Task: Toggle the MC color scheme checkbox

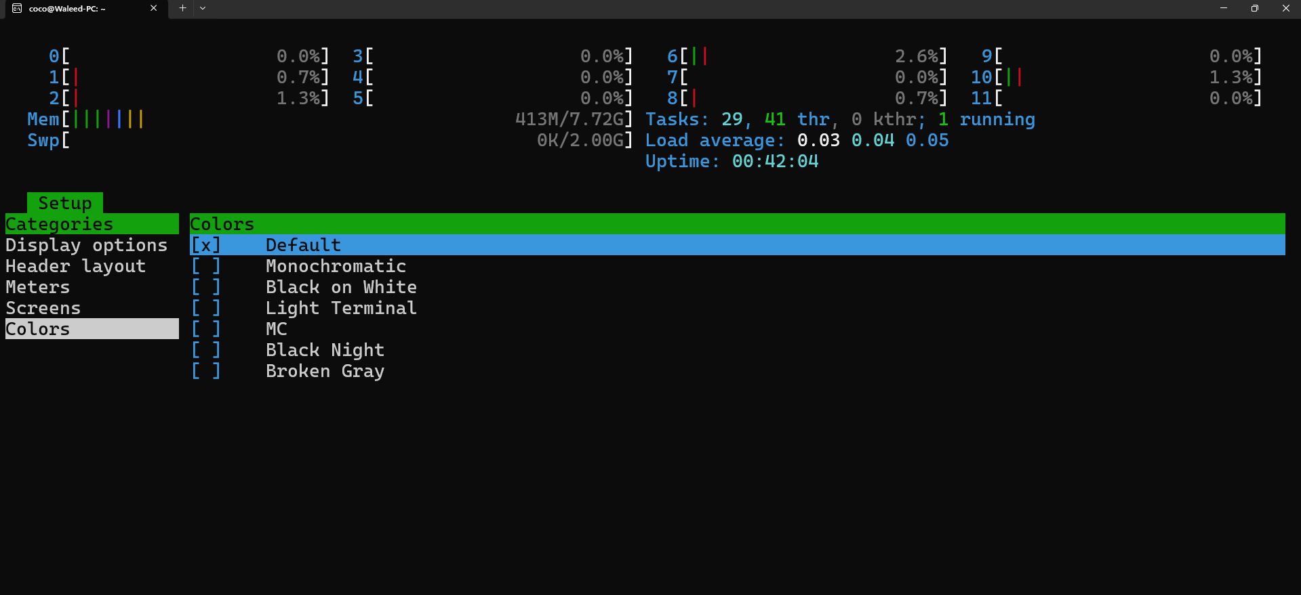Action: (206, 329)
